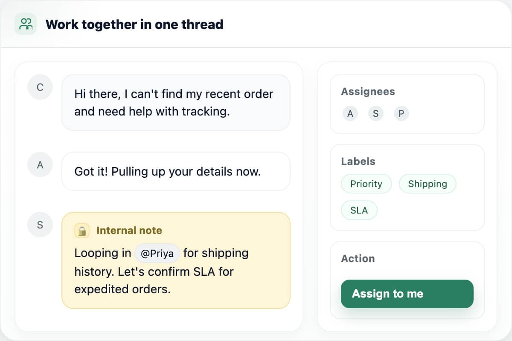Viewport: 512px width, 341px height.
Task: Expand the Labels panel
Action: pyautogui.click(x=358, y=162)
